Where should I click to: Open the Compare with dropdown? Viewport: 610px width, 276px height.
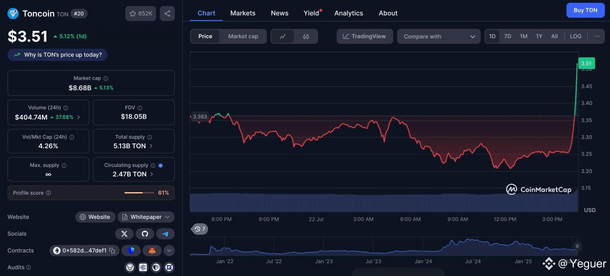[439, 36]
